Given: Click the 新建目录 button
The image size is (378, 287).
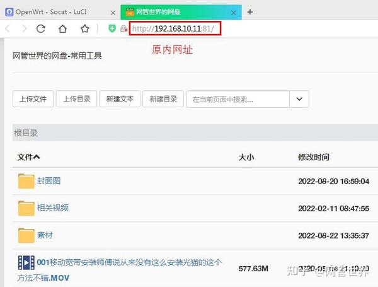Looking at the screenshot, I should click(x=163, y=99).
